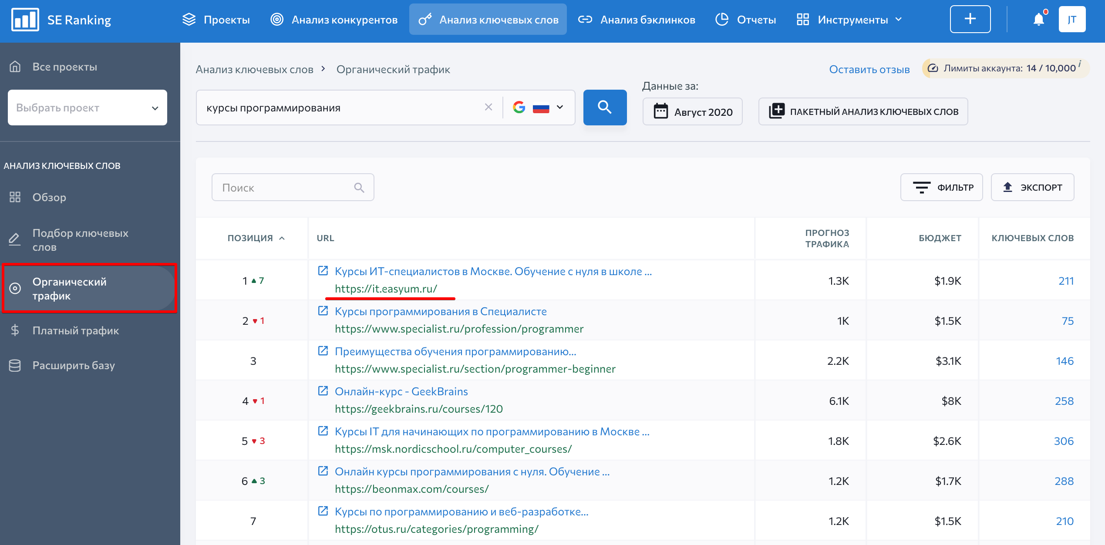Click the URL column header
The width and height of the screenshot is (1105, 545).
click(325, 238)
